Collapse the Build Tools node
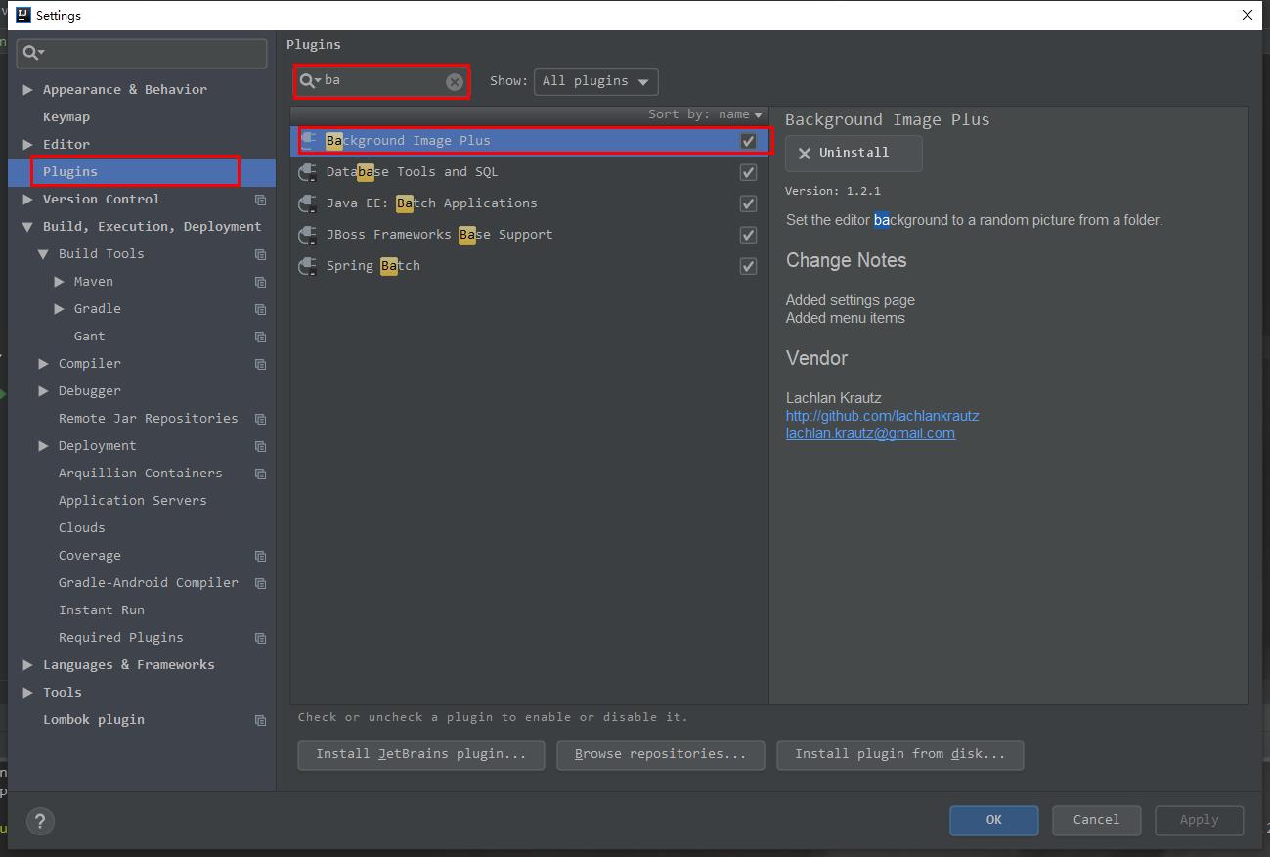 coord(43,253)
